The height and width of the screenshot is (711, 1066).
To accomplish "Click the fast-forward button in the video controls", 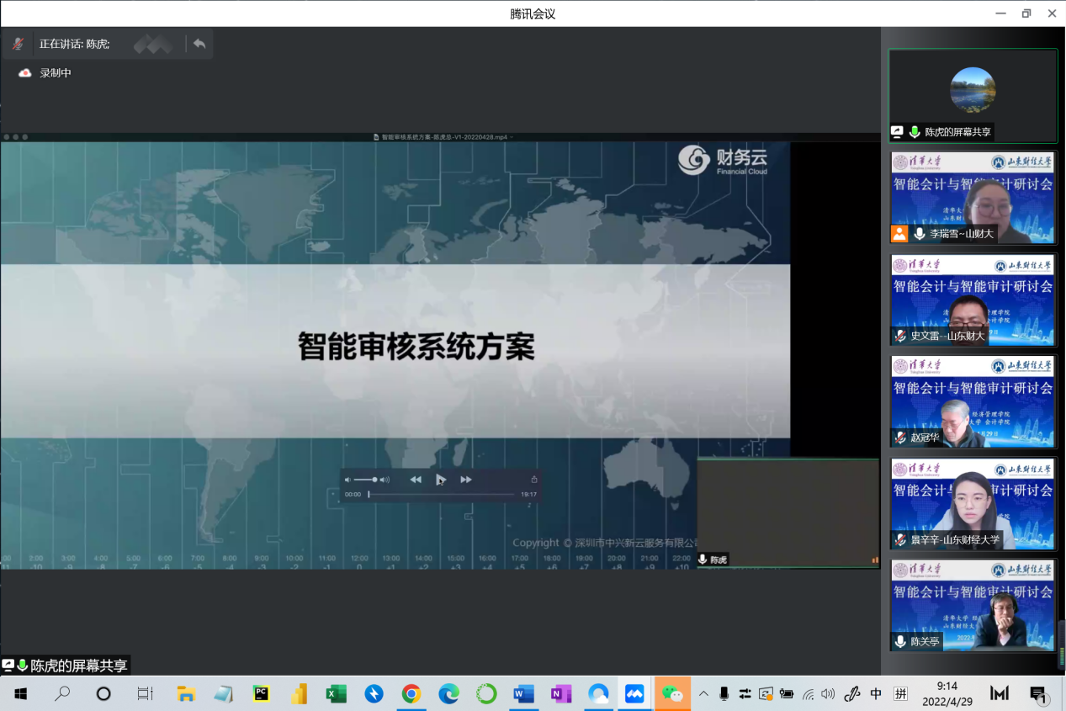I will pos(465,480).
